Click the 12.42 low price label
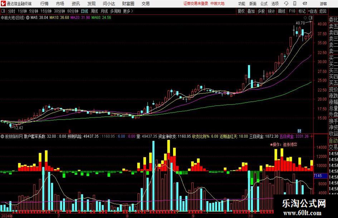The width and height of the screenshot is (338, 218). pos(19,128)
